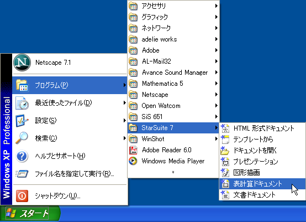306x222 pixels.
Task: Click the 最近使ったファイル(D) label
Action: click(64, 103)
